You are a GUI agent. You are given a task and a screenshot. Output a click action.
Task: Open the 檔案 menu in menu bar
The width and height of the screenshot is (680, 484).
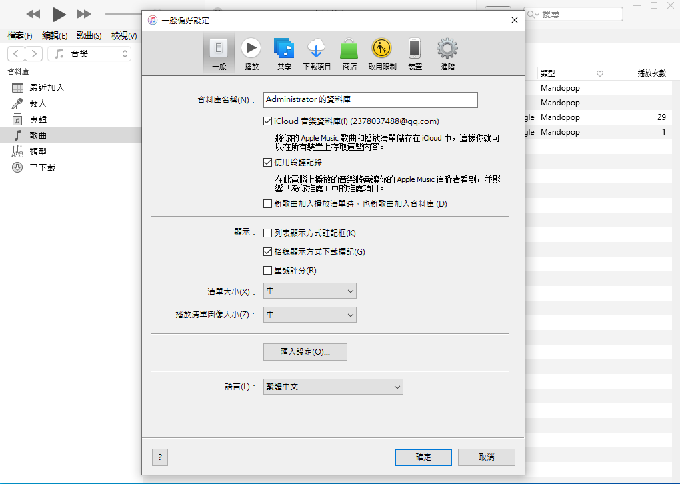(x=19, y=36)
